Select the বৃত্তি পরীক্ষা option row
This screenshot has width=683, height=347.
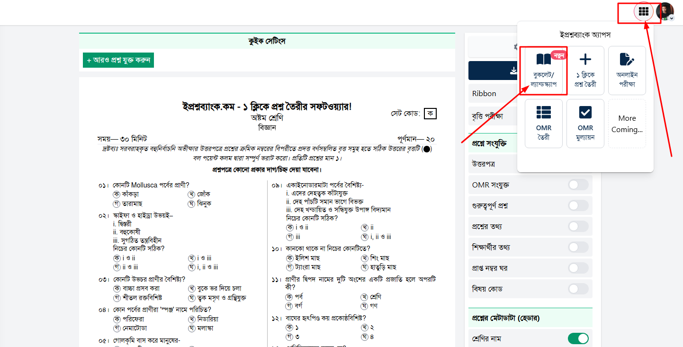point(493,116)
